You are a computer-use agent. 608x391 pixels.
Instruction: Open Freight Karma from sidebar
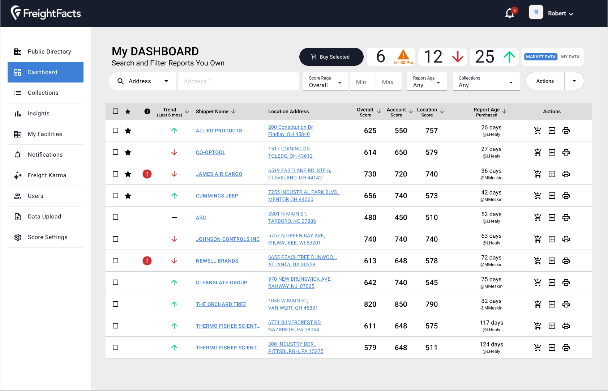tap(47, 175)
